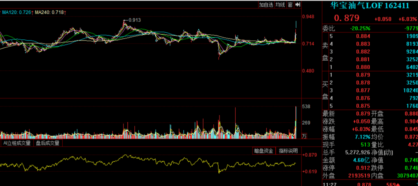The width and height of the screenshot is (418, 186).
Task: Click the current price 0.879 header
Action: point(347,18)
